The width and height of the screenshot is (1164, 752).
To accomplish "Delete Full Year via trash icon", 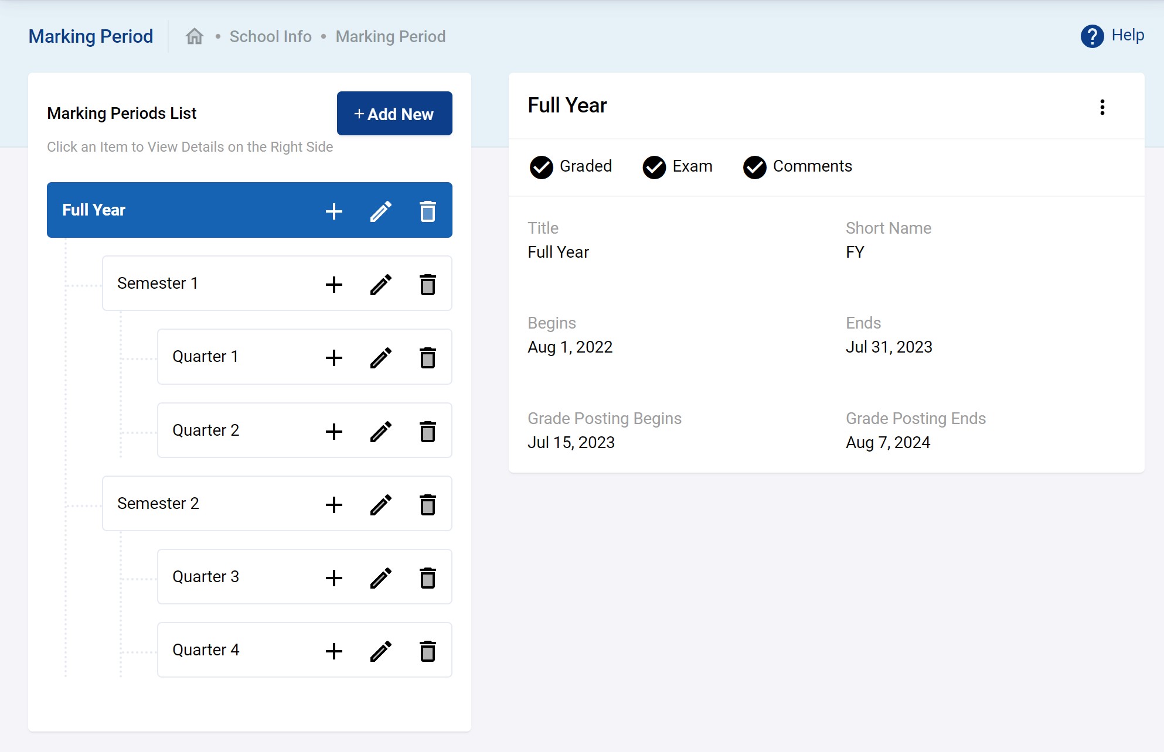I will pos(428,211).
